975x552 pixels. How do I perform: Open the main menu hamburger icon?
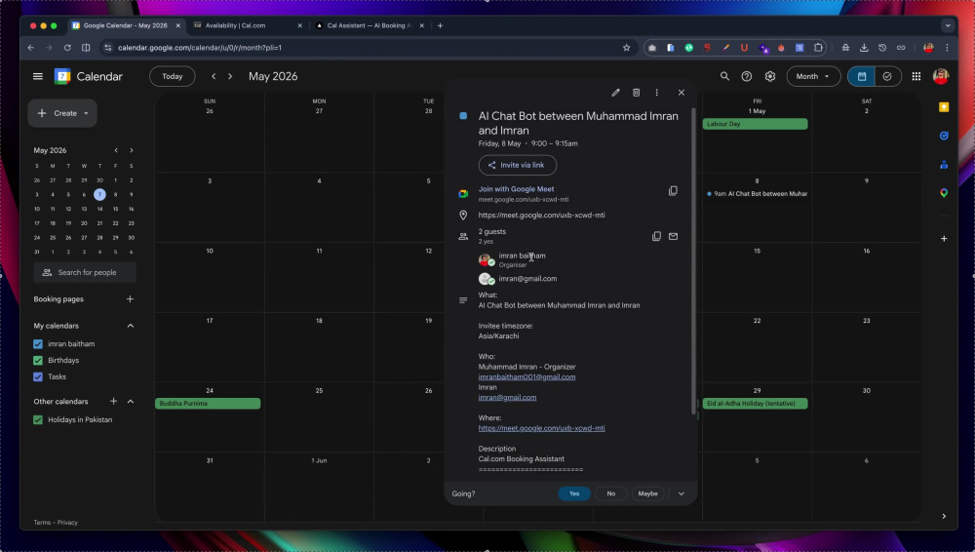click(38, 76)
